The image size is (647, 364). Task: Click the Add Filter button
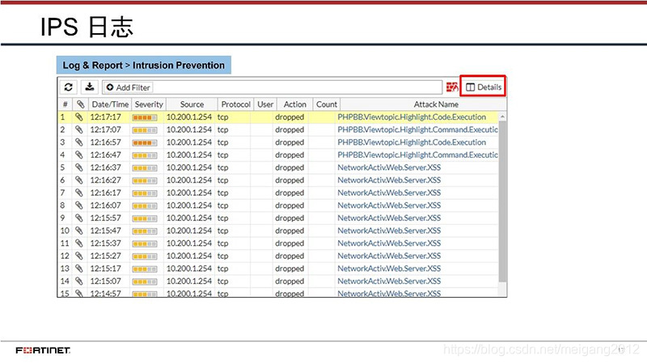pos(128,87)
